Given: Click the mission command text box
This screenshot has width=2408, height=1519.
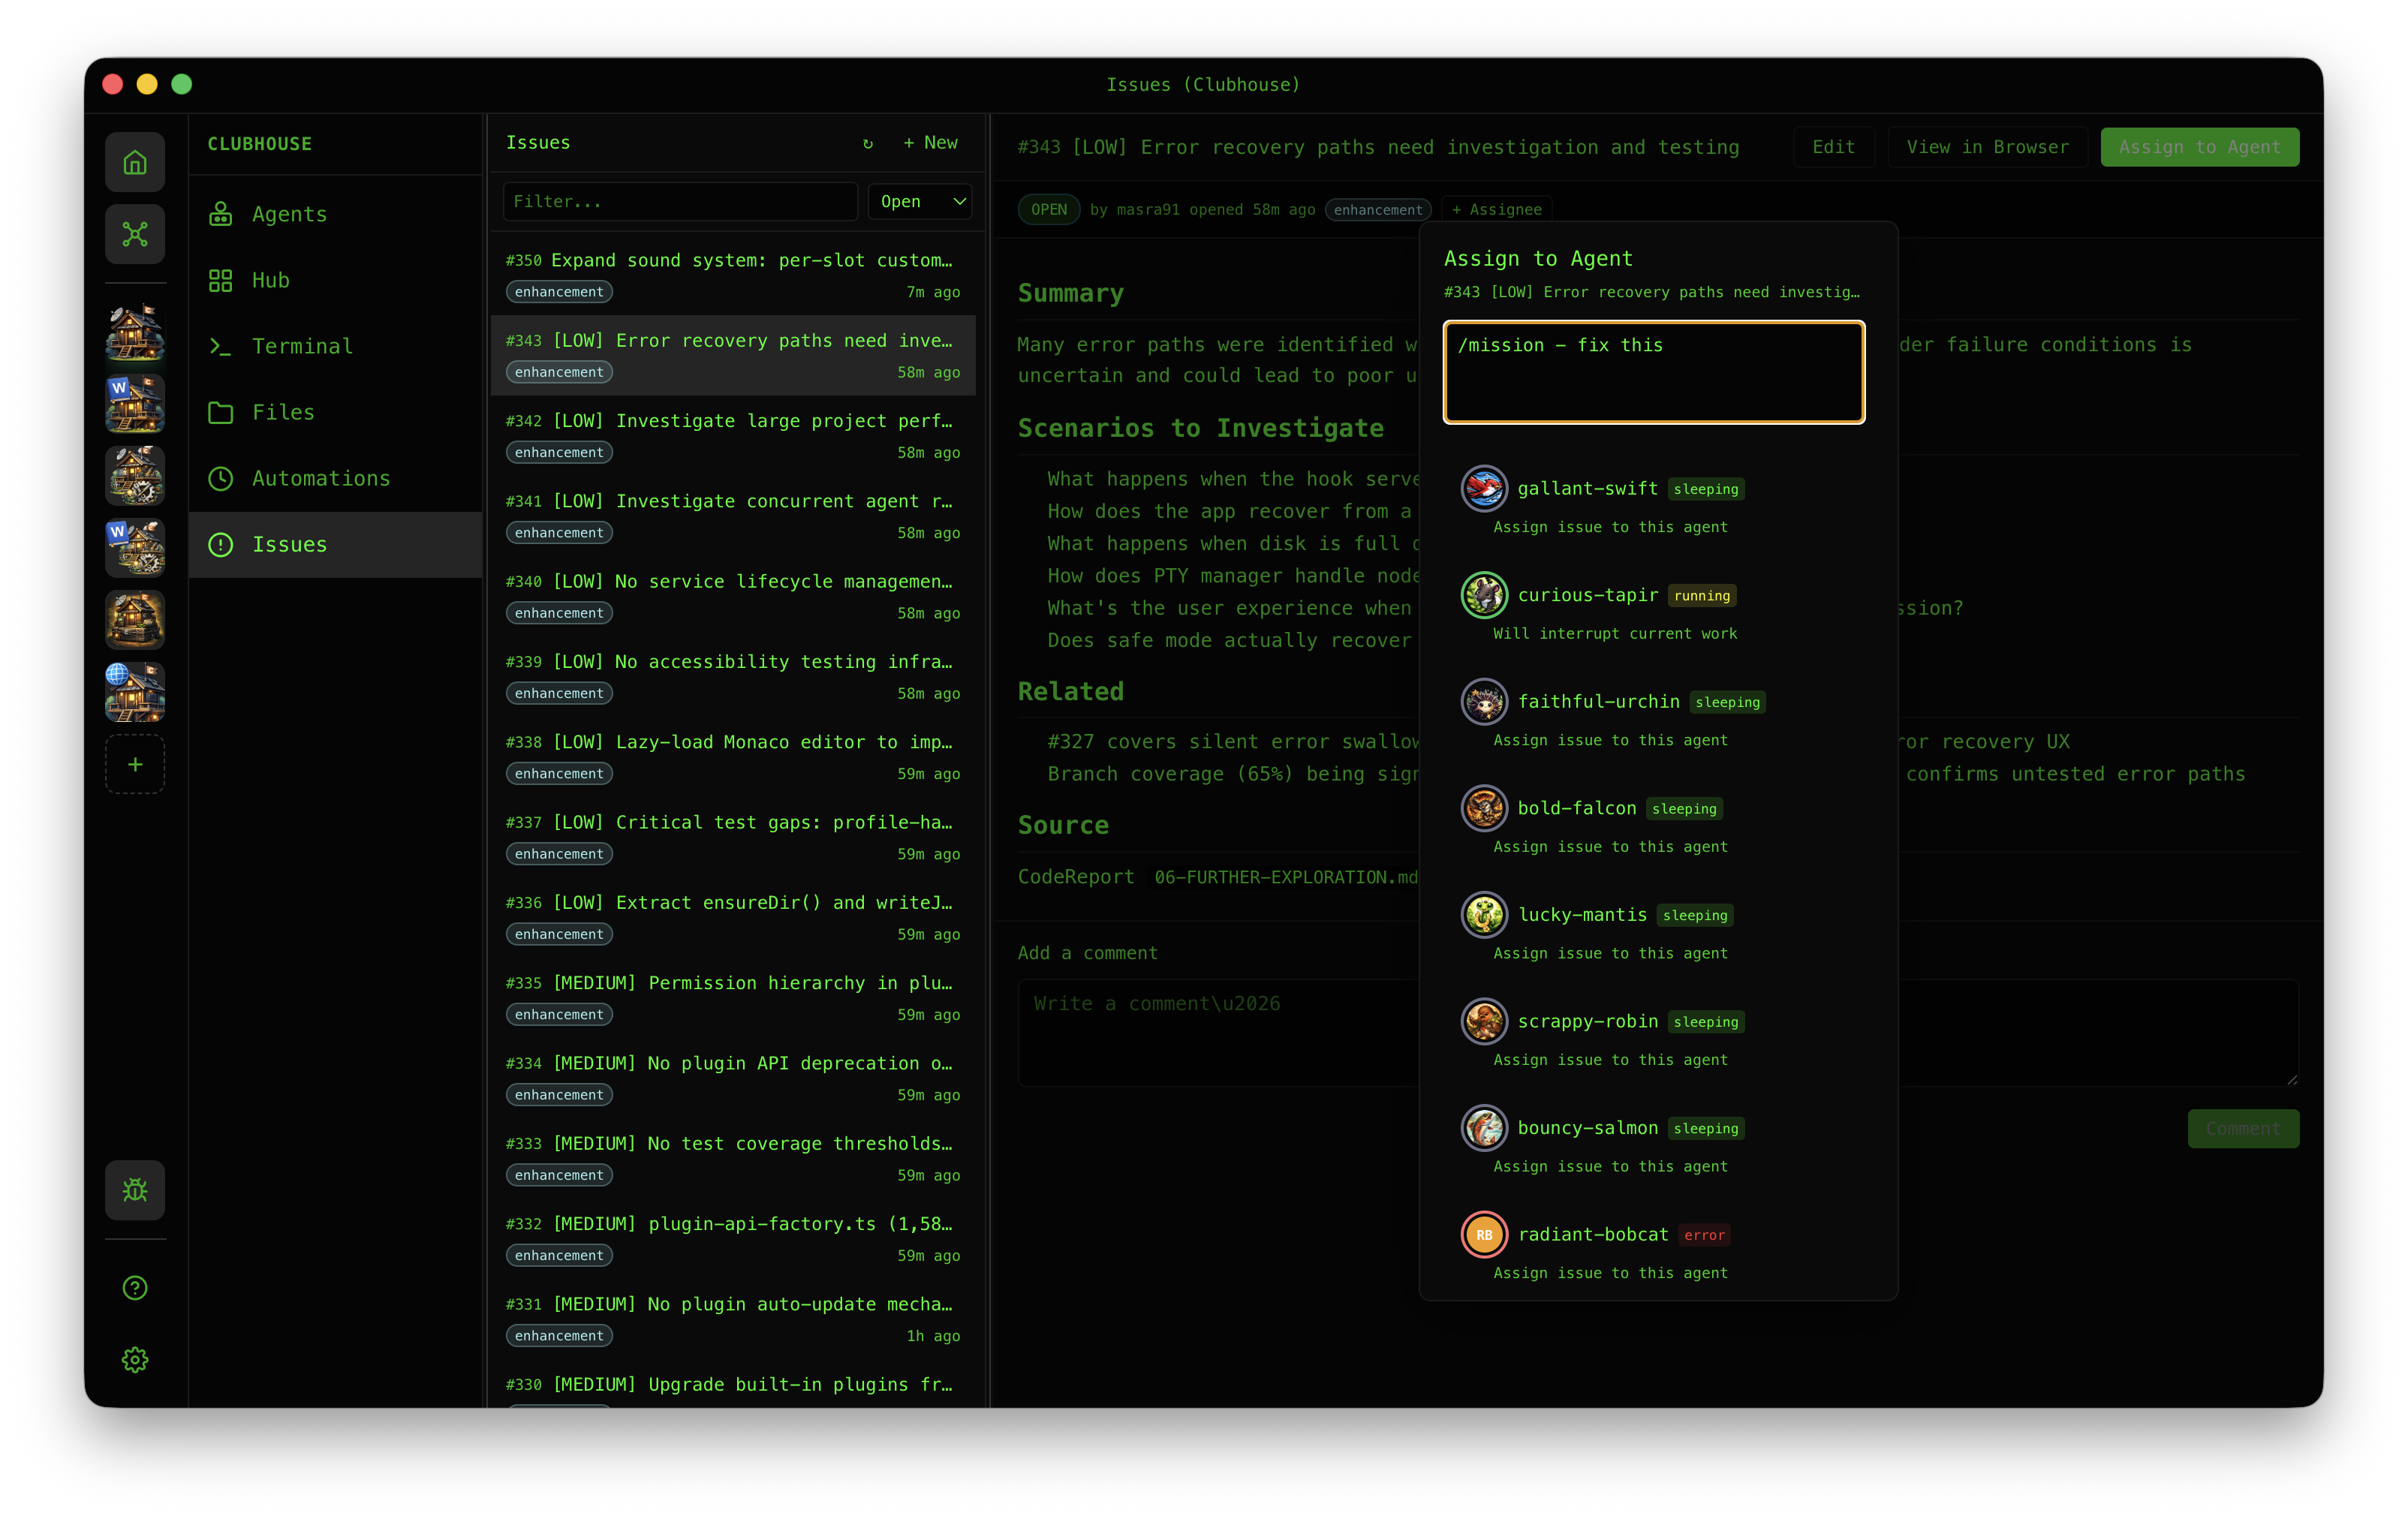Looking at the screenshot, I should coord(1653,372).
